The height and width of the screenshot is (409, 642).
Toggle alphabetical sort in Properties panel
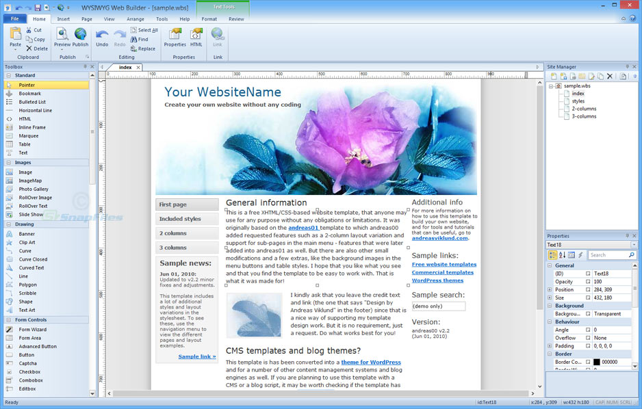562,255
